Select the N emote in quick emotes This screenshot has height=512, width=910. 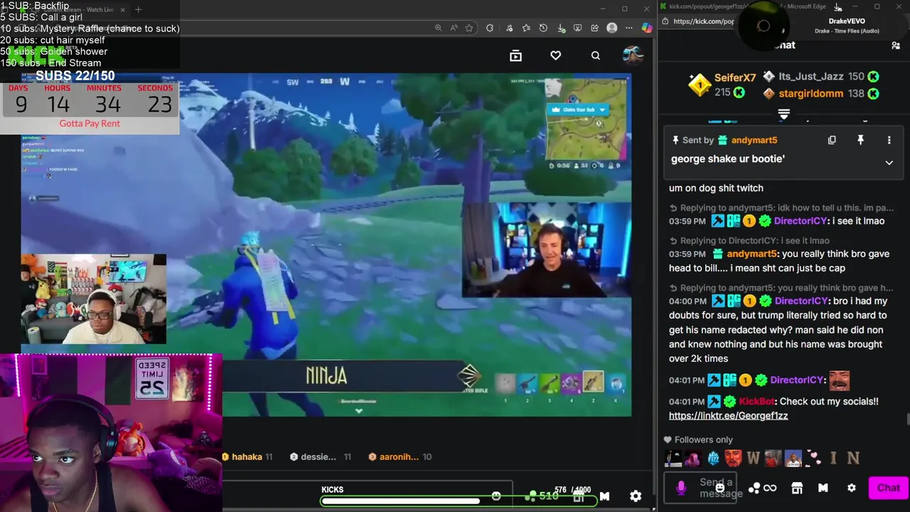click(853, 459)
